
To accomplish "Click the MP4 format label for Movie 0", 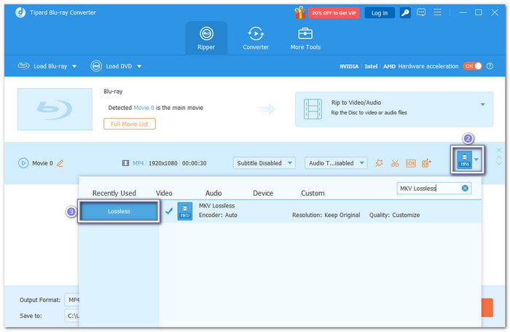I will coord(138,163).
